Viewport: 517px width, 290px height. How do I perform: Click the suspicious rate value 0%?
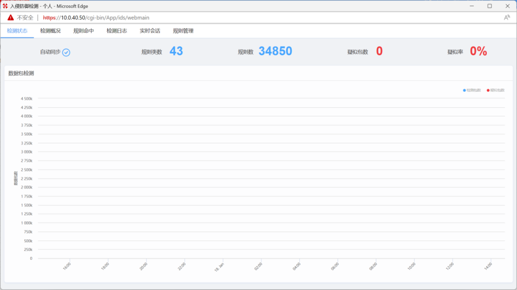click(x=478, y=51)
